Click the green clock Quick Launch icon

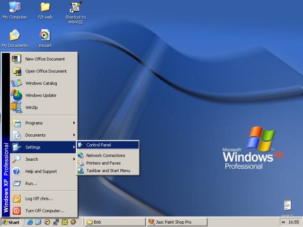pyautogui.click(x=64, y=222)
